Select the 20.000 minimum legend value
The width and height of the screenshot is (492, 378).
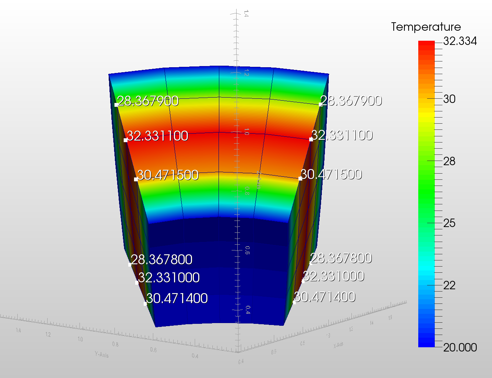coord(460,347)
